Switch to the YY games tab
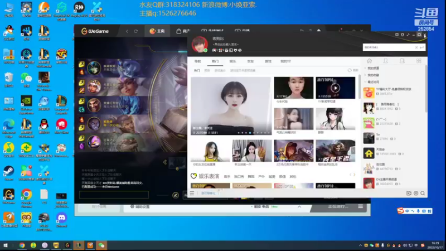This screenshot has width=446, height=251. point(268,61)
